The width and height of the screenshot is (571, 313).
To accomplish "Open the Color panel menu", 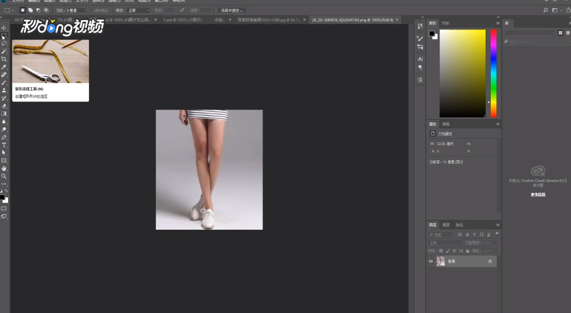I will pyautogui.click(x=498, y=23).
